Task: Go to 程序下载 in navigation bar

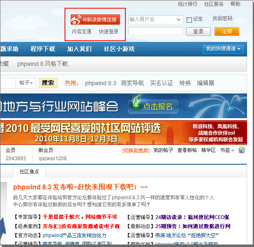Action: pyautogui.click(x=43, y=49)
